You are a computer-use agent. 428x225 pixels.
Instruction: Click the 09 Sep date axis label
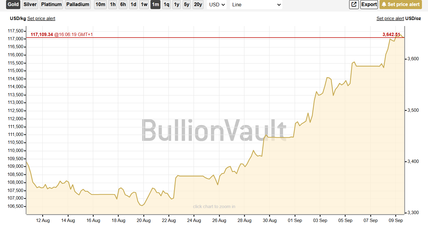[396, 220]
